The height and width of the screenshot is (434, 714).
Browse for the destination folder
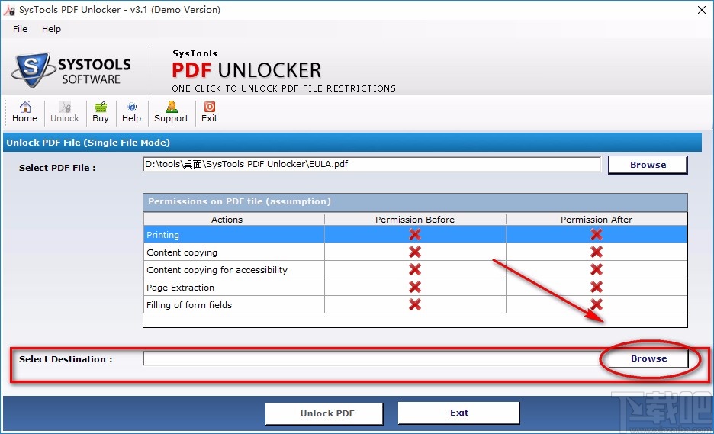point(649,358)
